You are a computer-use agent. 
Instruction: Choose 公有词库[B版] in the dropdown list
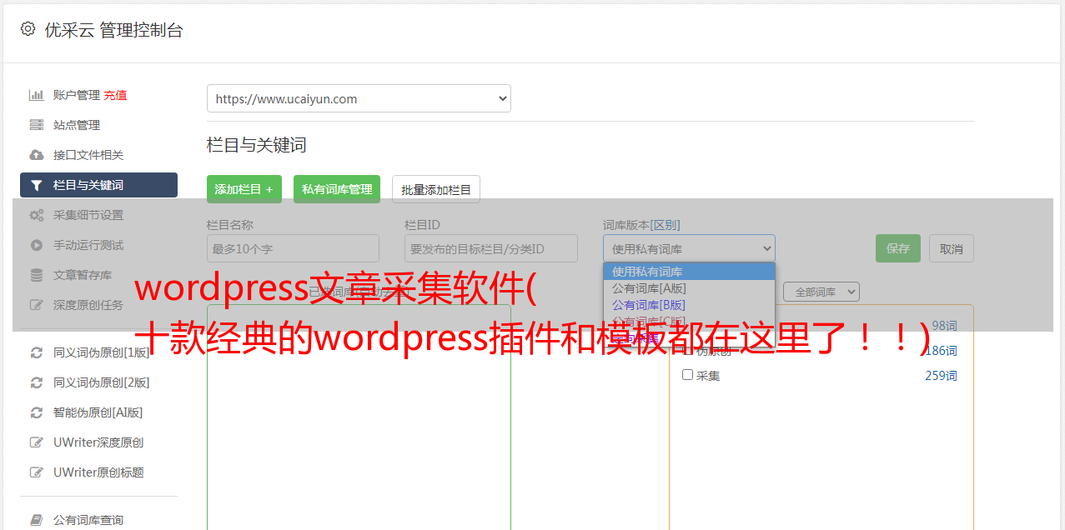689,305
